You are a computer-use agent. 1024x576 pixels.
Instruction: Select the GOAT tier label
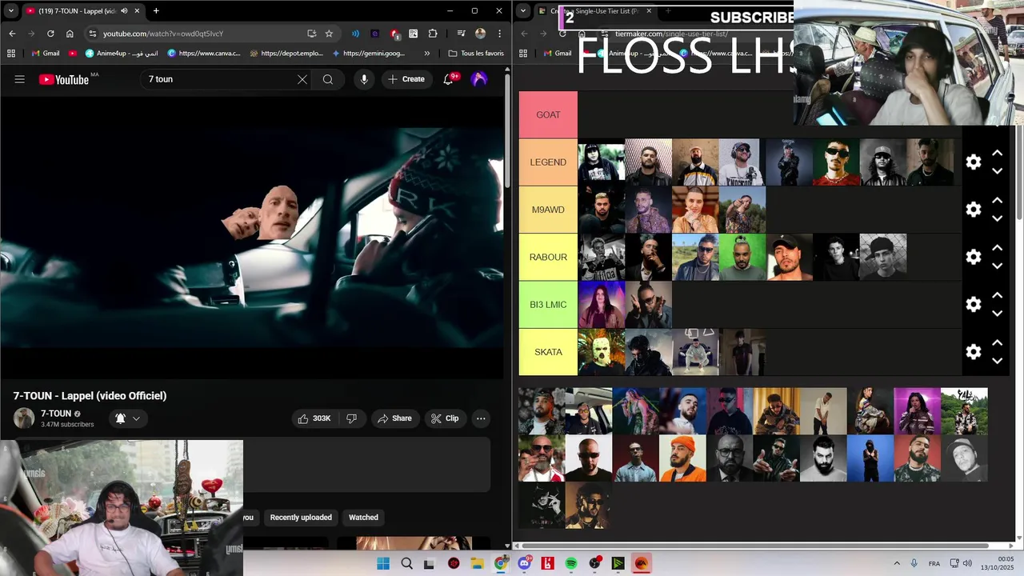[548, 114]
